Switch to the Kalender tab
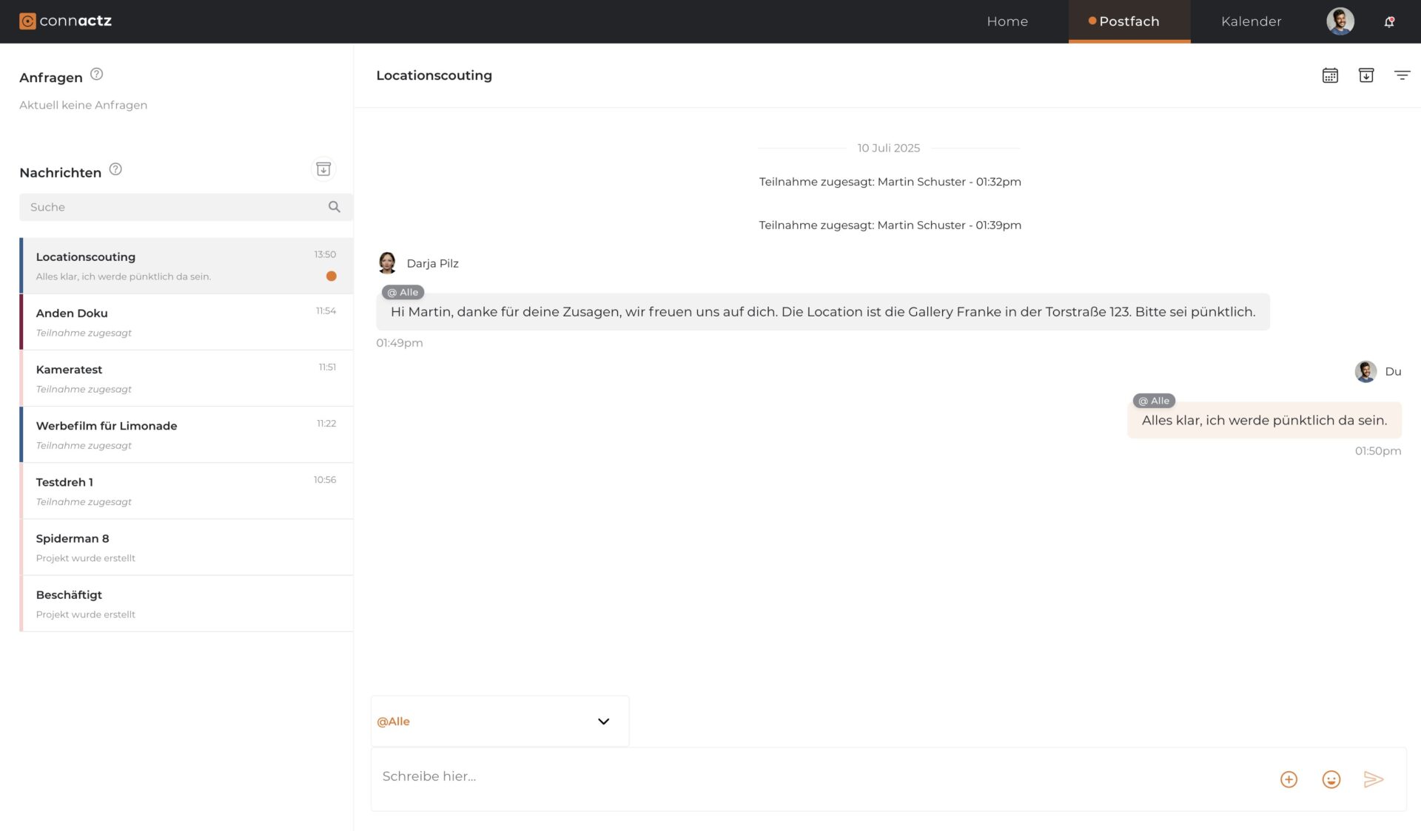1421x831 pixels. (x=1251, y=21)
